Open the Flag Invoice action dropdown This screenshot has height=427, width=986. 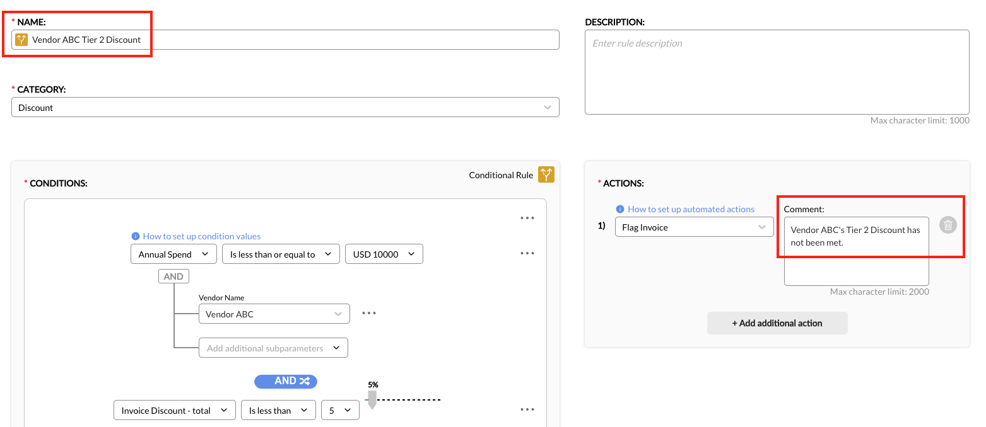point(694,227)
